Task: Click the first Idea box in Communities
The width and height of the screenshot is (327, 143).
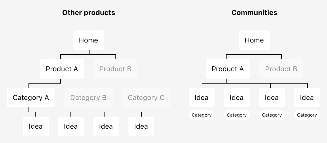Action: coord(202,98)
